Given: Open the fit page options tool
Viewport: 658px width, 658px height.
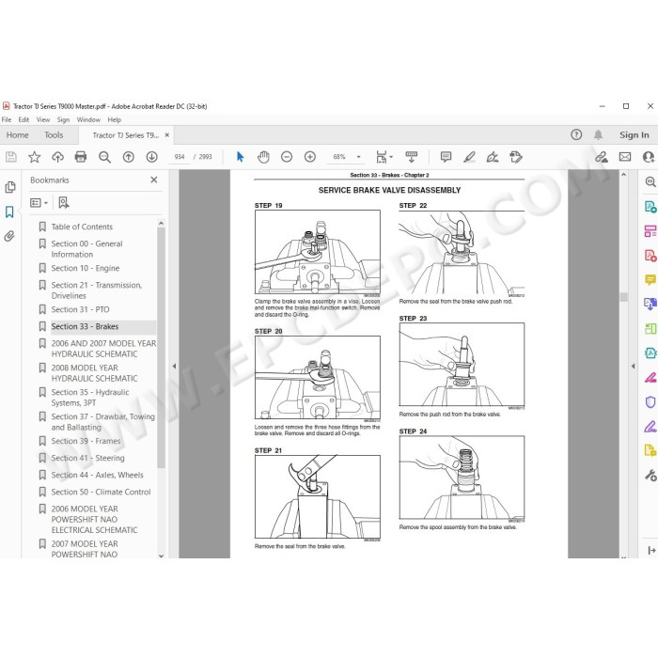Looking at the screenshot, I should (x=384, y=157).
